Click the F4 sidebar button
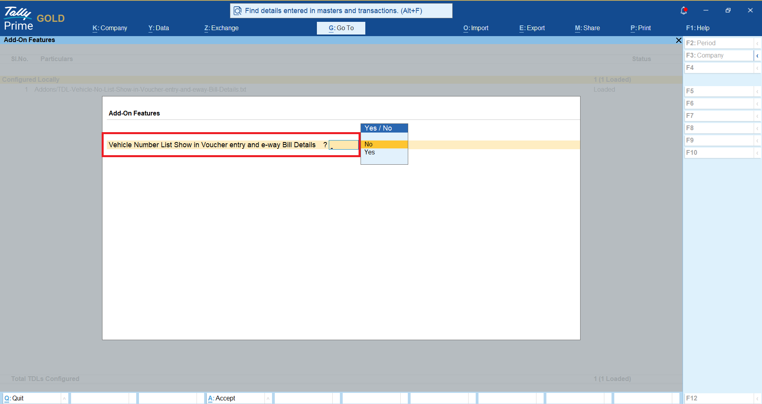The image size is (762, 404). click(719, 67)
